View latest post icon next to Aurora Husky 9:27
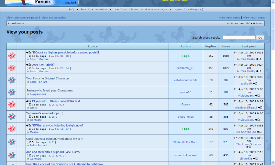This screenshot has width=275, height=165. pyautogui.click(x=259, y=71)
